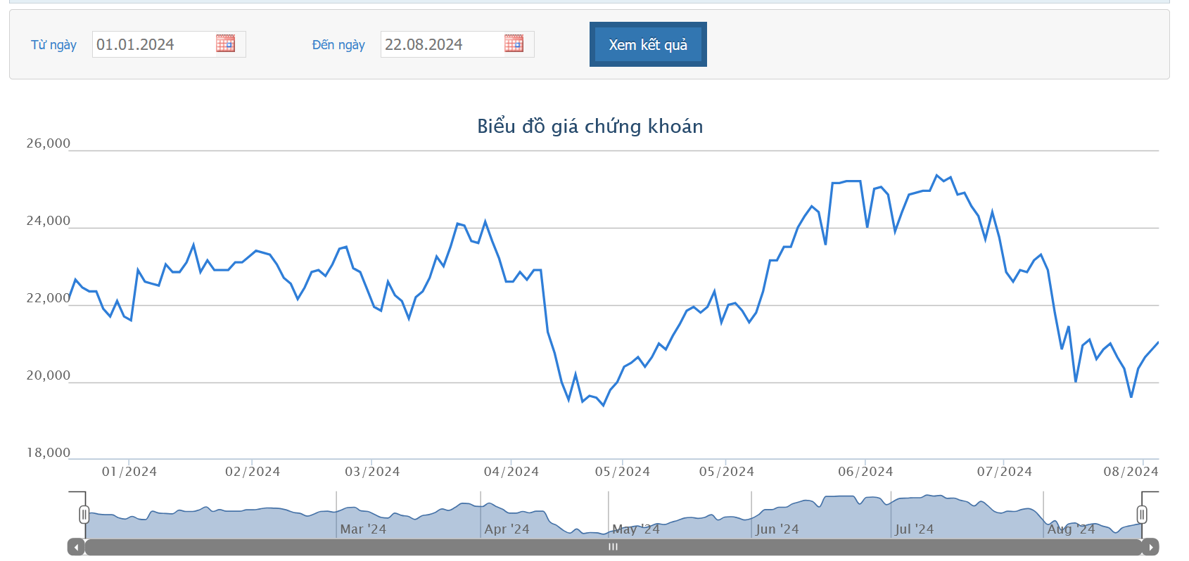Click the 04/2024 x-axis label

click(x=511, y=472)
